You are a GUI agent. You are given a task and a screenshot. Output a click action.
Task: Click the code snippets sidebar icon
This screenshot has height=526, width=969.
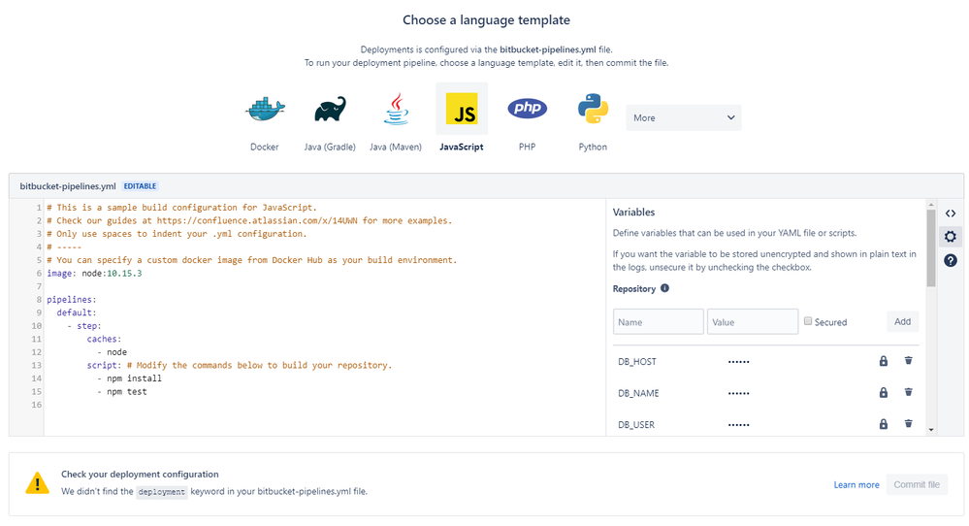tap(951, 214)
